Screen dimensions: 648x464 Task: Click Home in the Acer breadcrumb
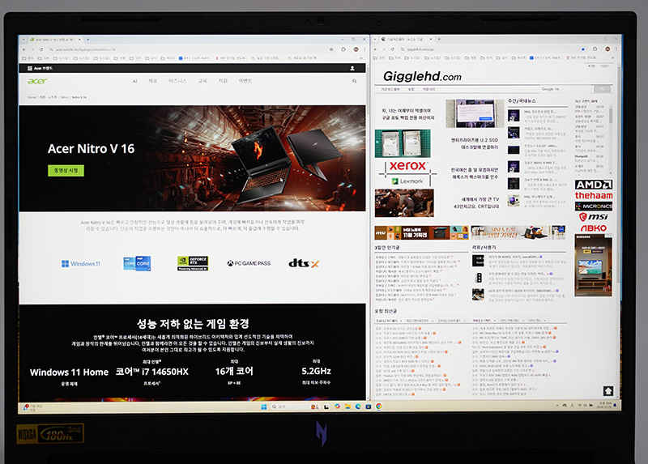pyautogui.click(x=32, y=97)
